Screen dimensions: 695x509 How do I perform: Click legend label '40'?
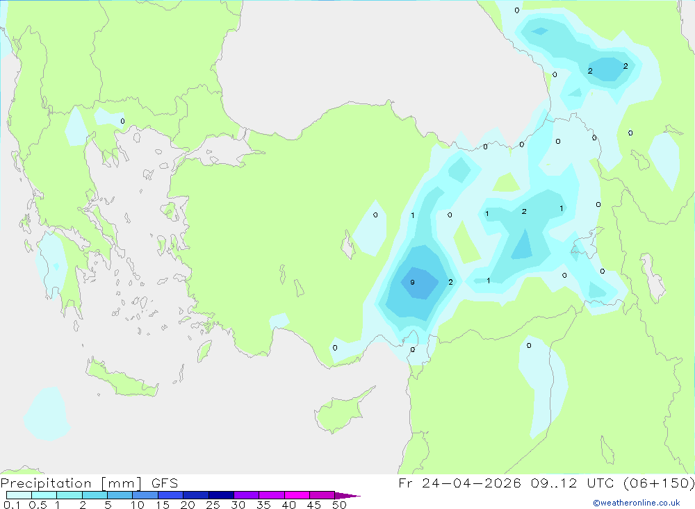click(289, 505)
